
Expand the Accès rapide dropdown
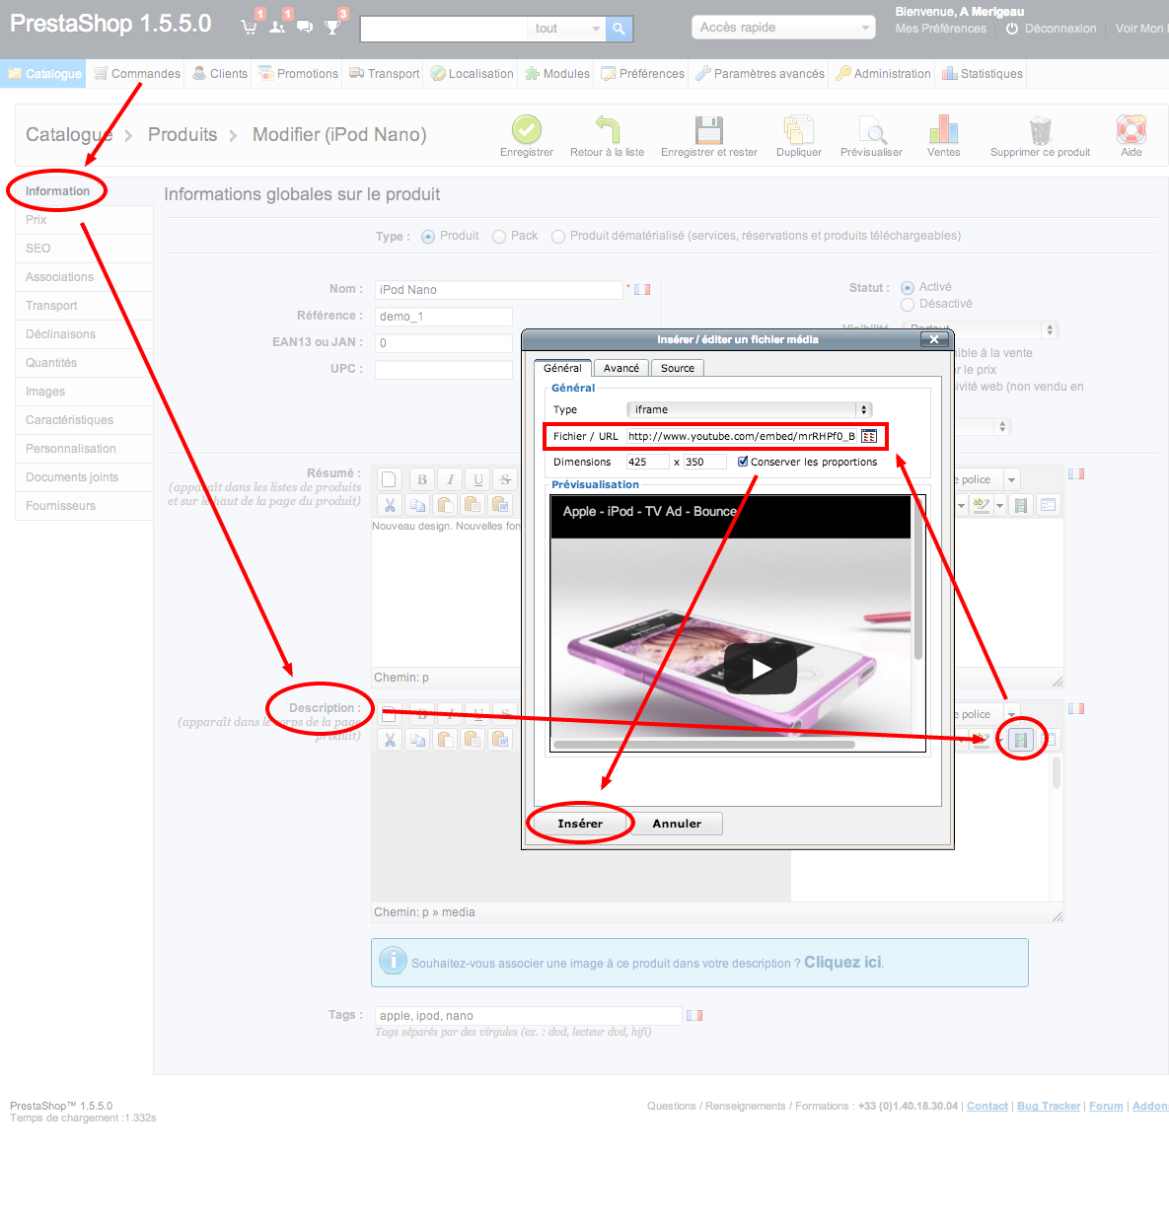tap(783, 28)
